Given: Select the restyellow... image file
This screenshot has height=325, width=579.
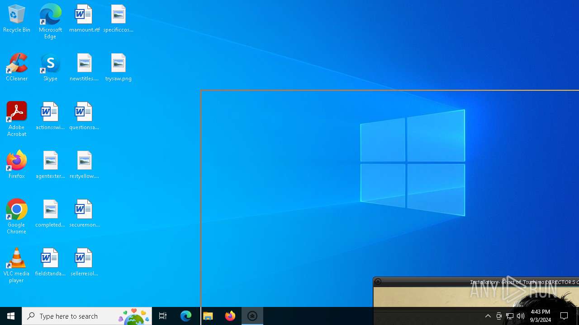Looking at the screenshot, I should coord(84,165).
